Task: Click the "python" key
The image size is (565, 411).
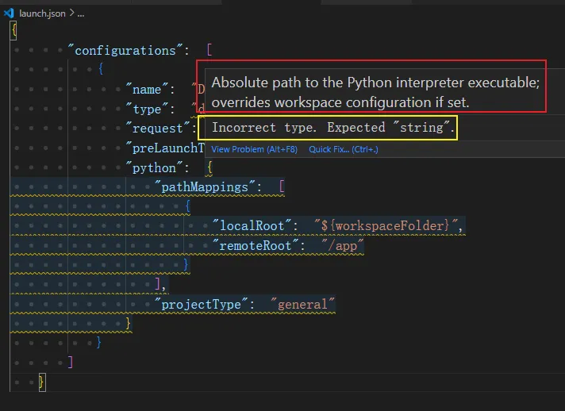Action: pos(154,167)
